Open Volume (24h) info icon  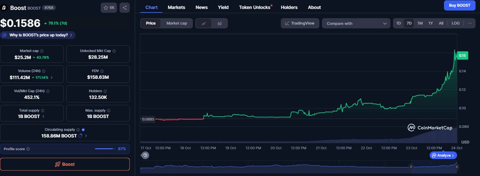click(45, 70)
